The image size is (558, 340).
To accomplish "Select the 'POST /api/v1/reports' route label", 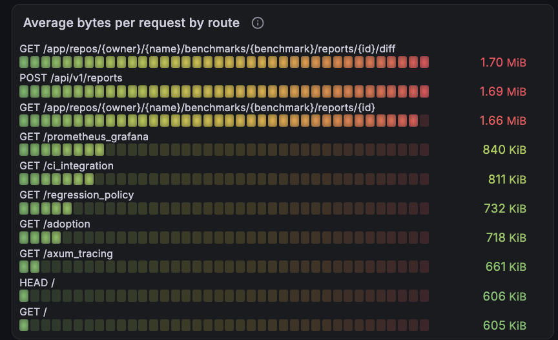I will point(71,78).
